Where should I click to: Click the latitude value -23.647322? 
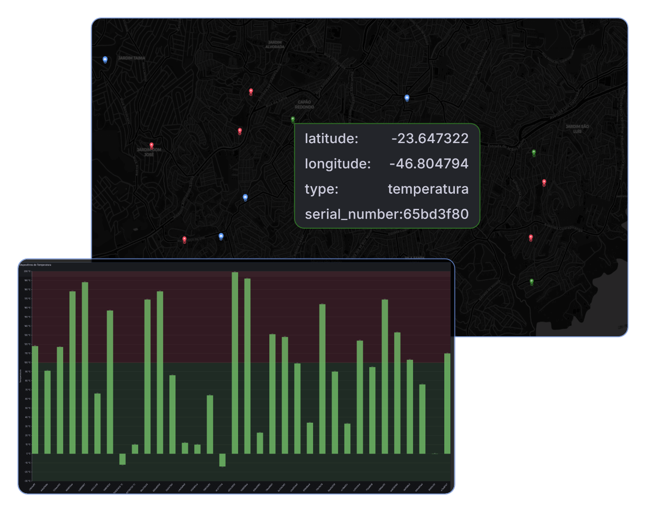[430, 138]
